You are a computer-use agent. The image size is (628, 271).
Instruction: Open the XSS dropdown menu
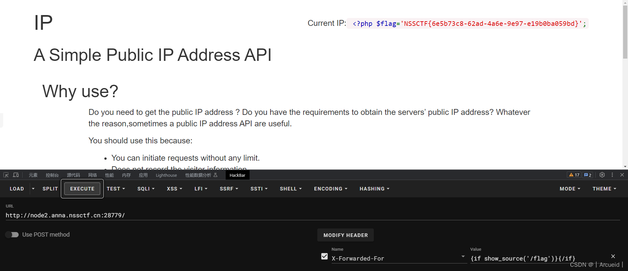click(174, 189)
